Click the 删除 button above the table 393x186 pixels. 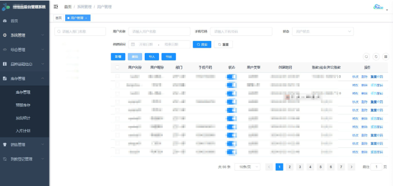click(135, 57)
